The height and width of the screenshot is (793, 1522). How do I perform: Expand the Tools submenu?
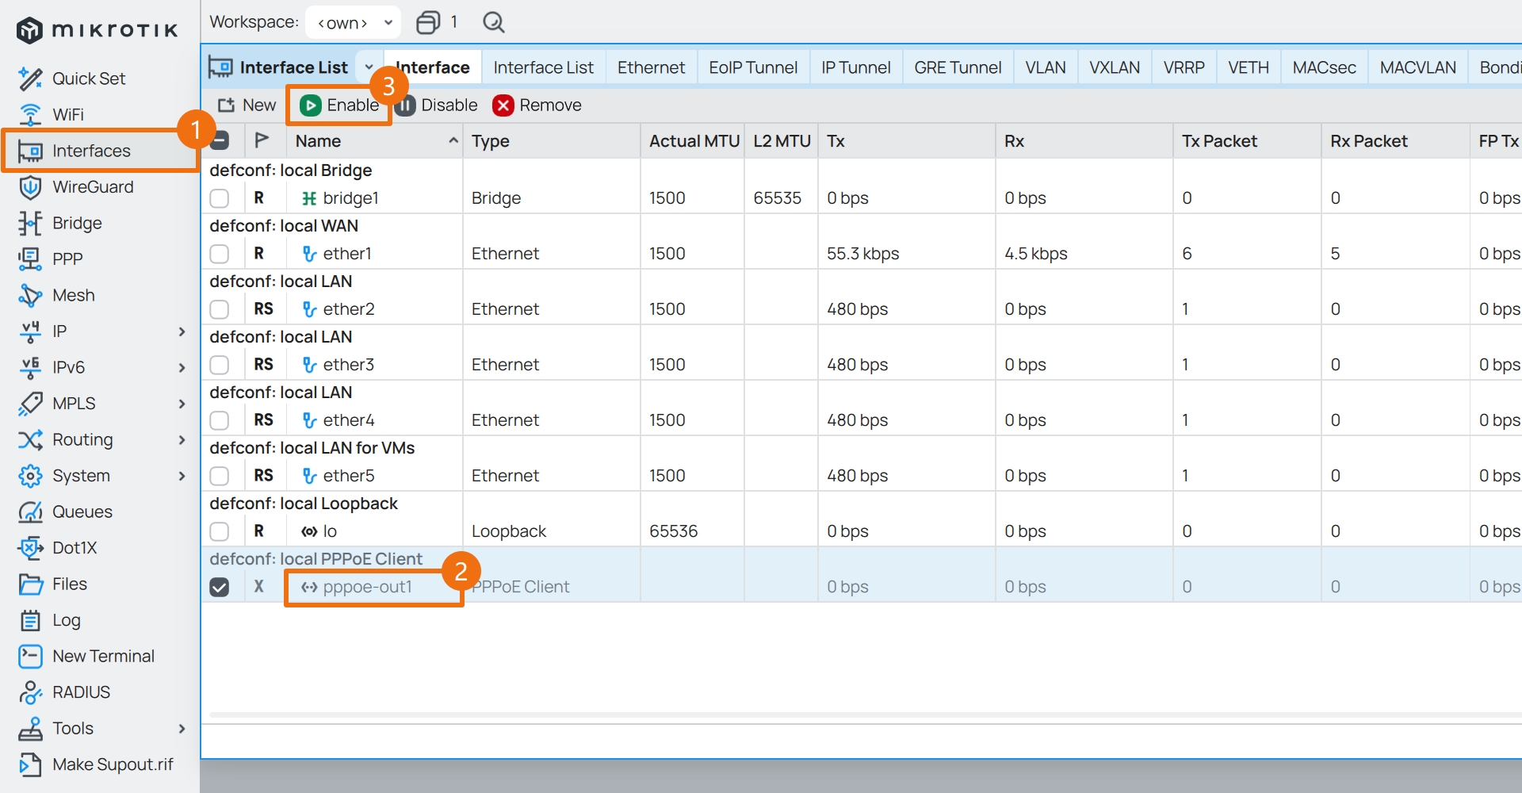(x=182, y=728)
